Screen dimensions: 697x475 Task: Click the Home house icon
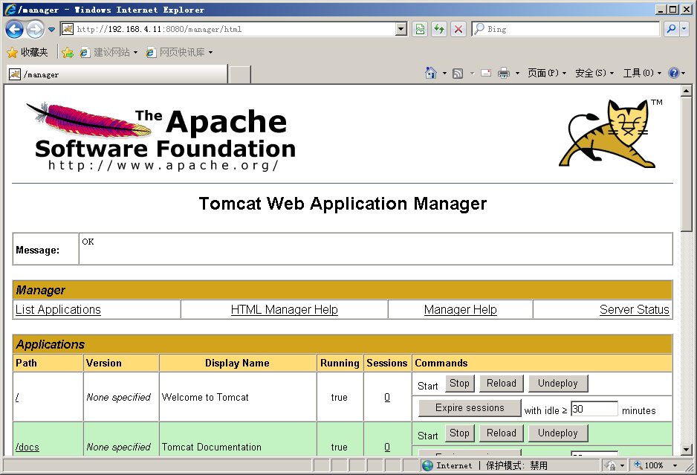pos(431,73)
